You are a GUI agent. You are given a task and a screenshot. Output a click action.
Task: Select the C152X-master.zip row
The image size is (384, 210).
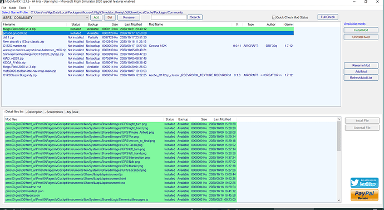pos(148,46)
